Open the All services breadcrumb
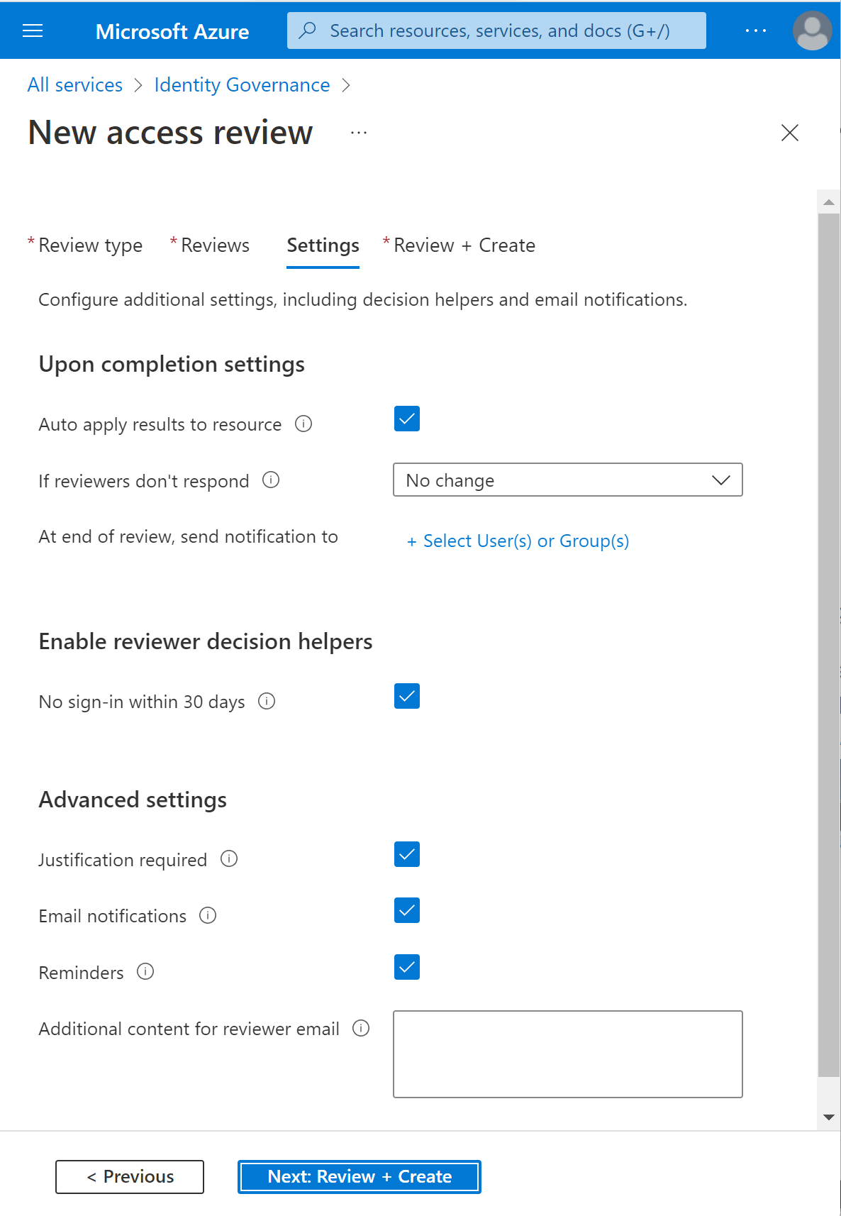841x1216 pixels. tap(75, 85)
